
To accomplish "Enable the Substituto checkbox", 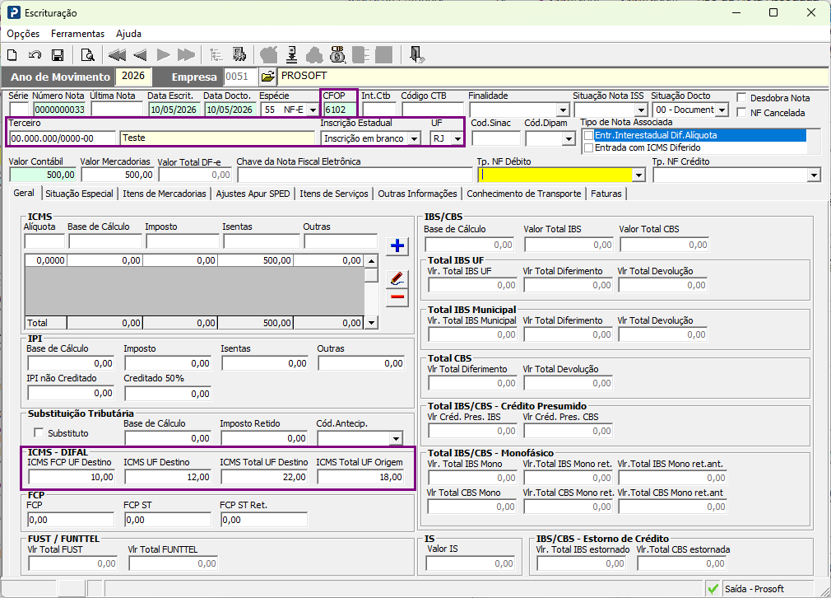I will click(39, 433).
